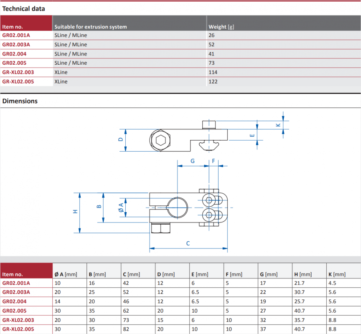361x334 pixels.
Task: Click dimension label G in the drawing
Action: click(193, 161)
